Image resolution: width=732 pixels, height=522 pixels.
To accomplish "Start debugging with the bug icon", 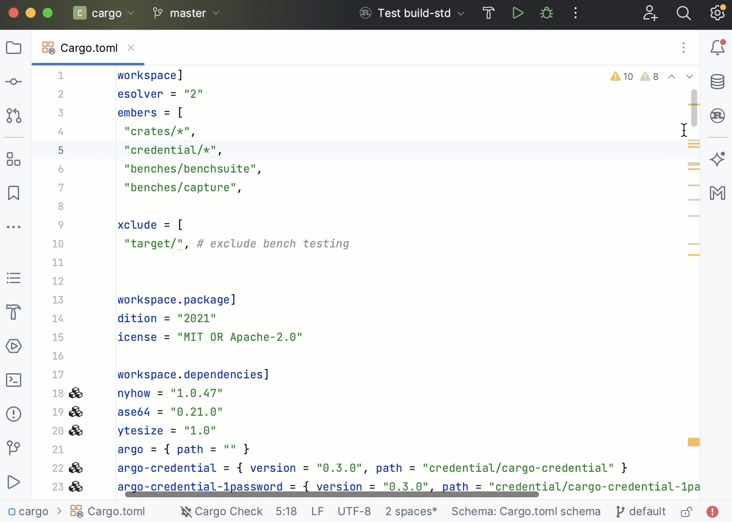I will 547,13.
